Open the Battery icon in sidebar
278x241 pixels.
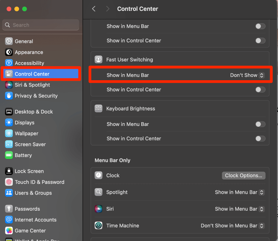tap(9, 155)
